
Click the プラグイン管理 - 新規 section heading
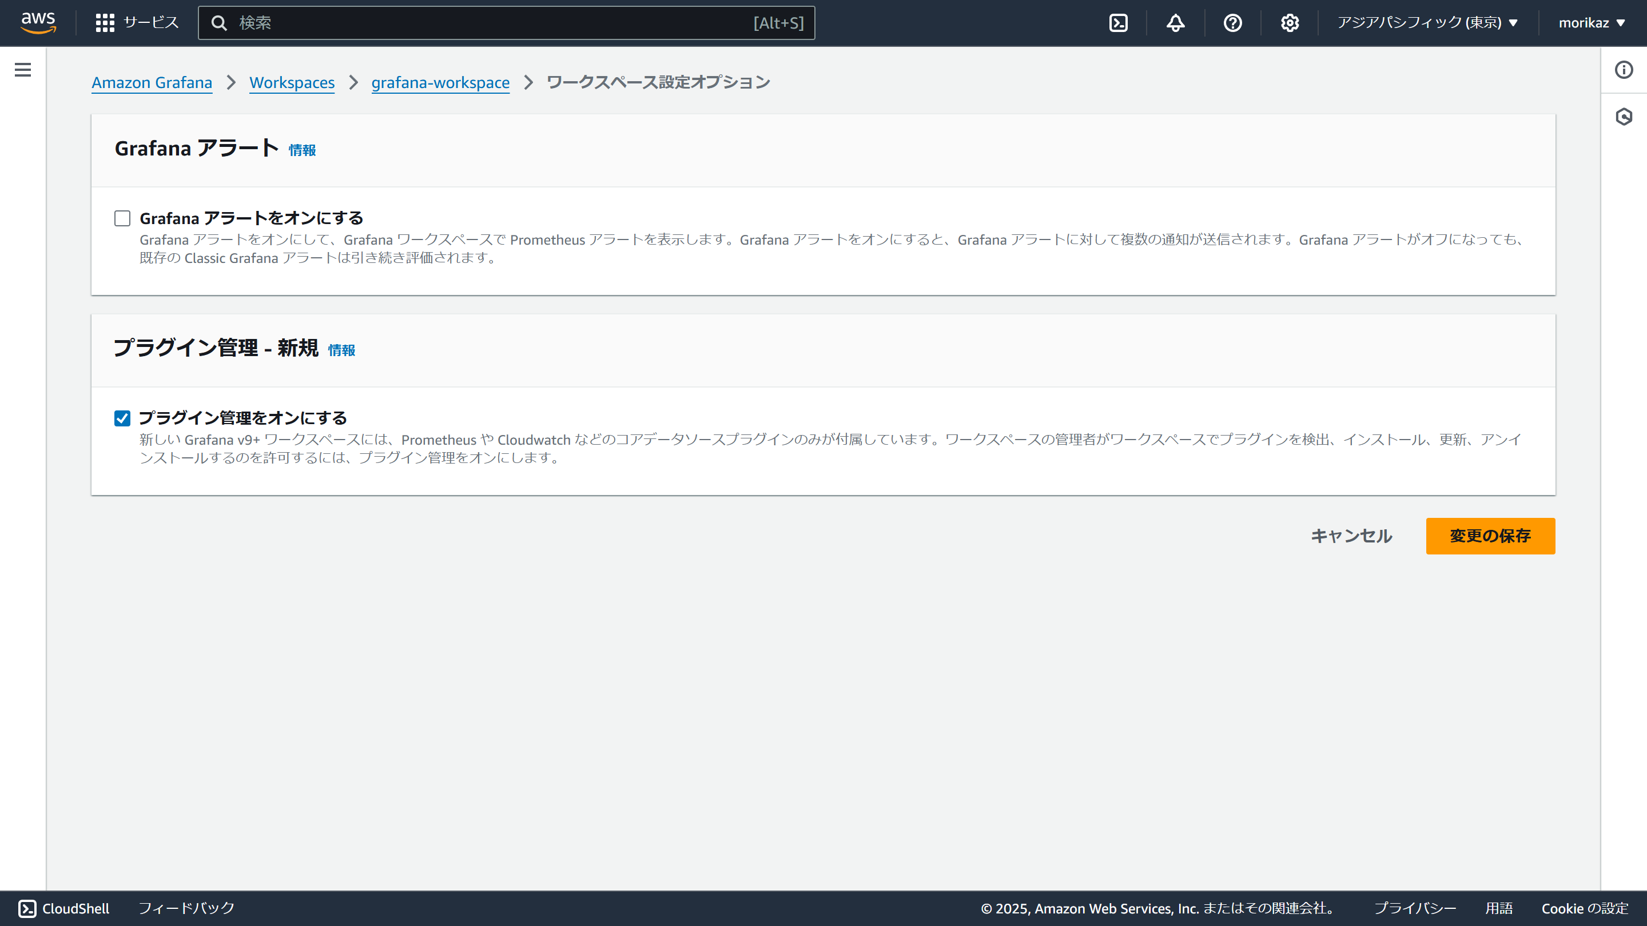[216, 348]
